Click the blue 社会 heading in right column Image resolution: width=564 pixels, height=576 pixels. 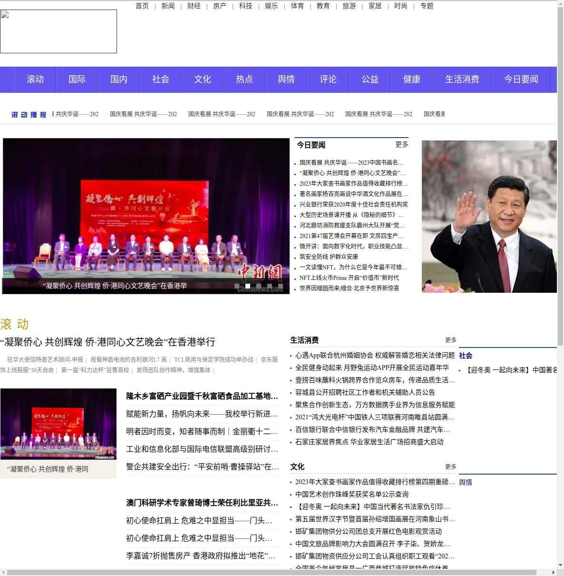click(466, 356)
